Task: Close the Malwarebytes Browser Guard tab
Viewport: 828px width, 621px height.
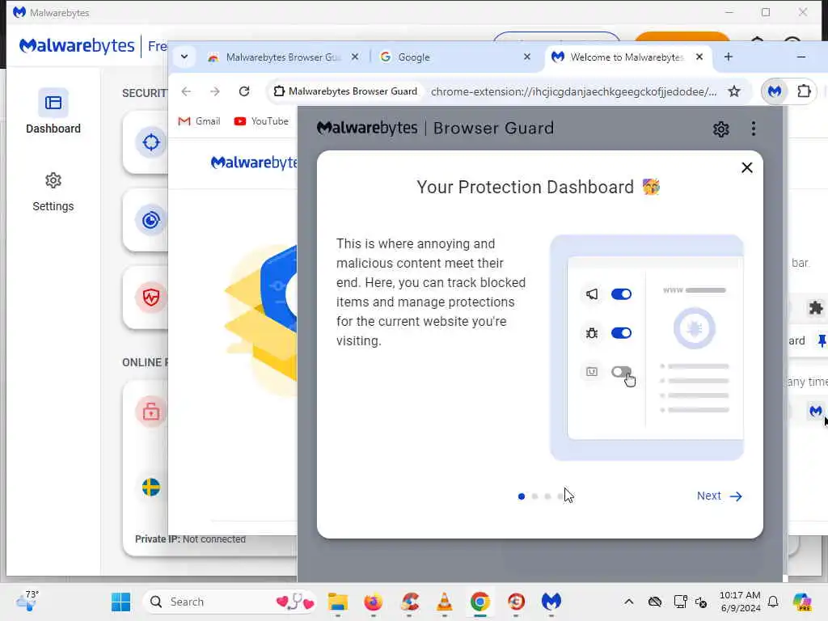Action: click(x=355, y=57)
